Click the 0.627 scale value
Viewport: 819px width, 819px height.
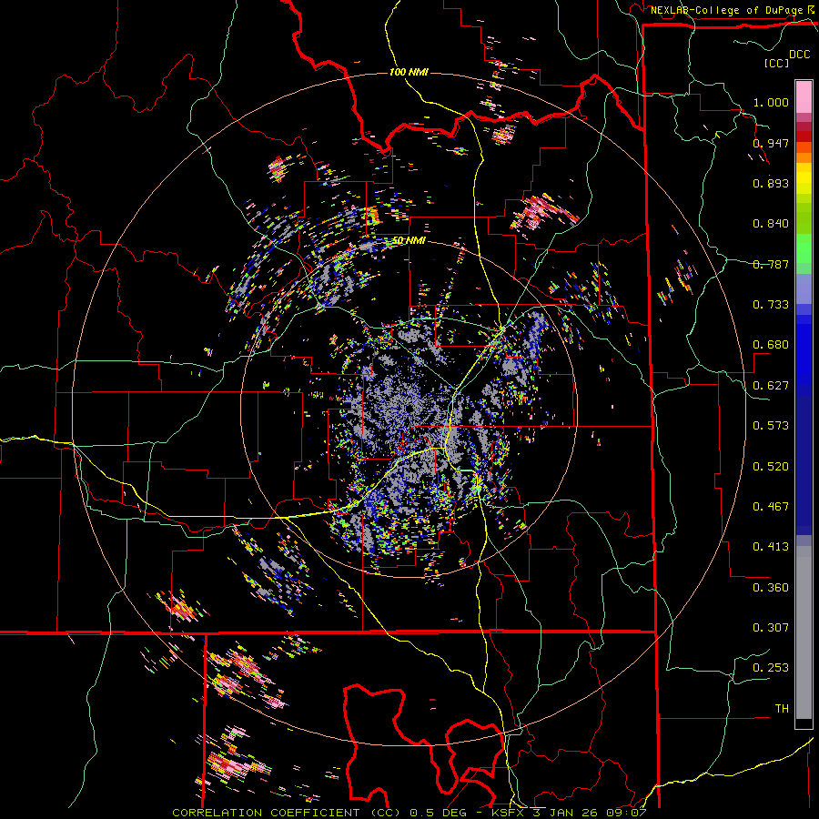(771, 386)
